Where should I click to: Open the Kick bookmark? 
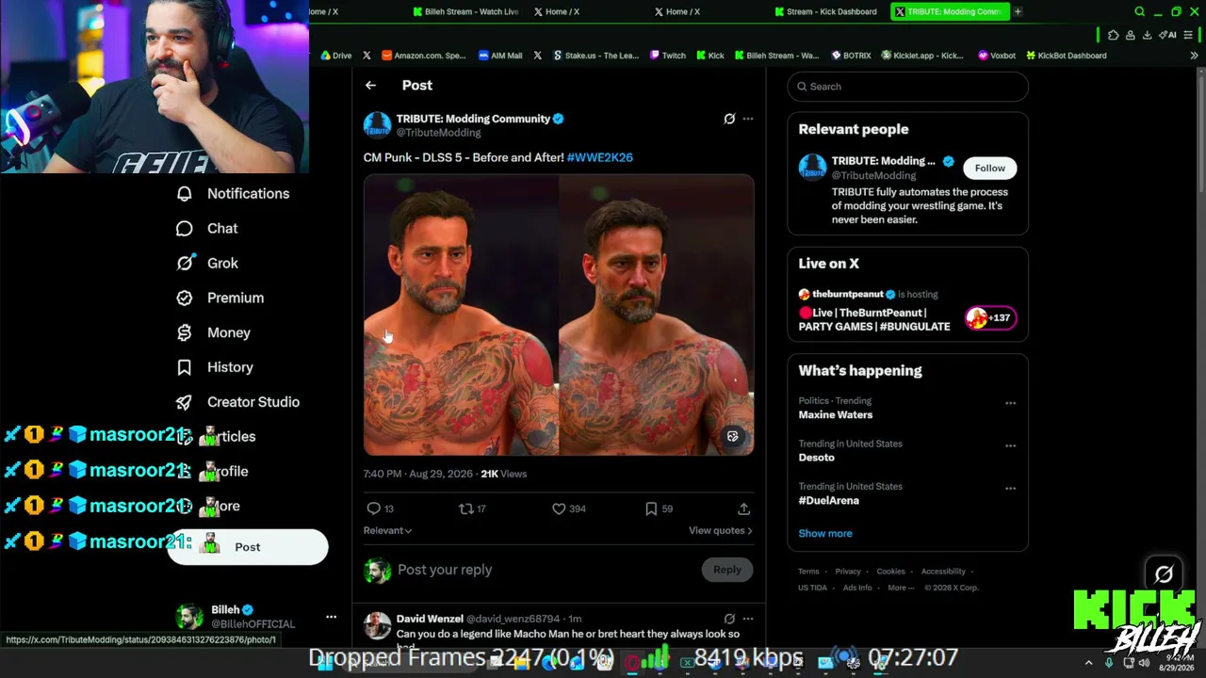pos(710,56)
